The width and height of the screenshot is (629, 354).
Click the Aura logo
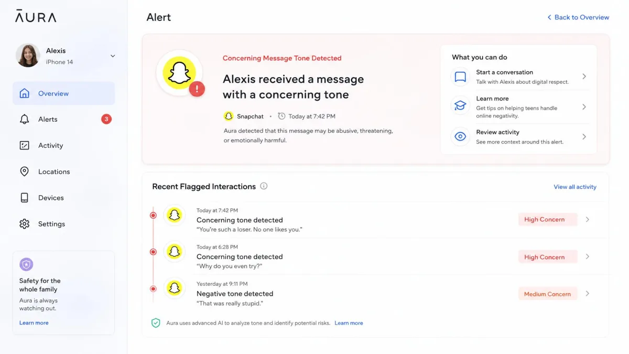36,16
